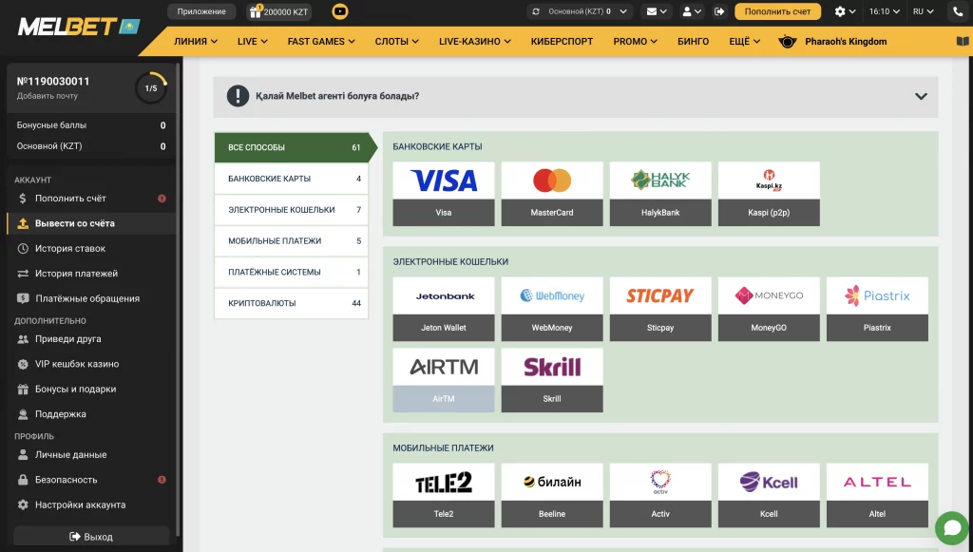The height and width of the screenshot is (552, 973).
Task: Select Jeton Wallet option
Action: pyautogui.click(x=444, y=309)
